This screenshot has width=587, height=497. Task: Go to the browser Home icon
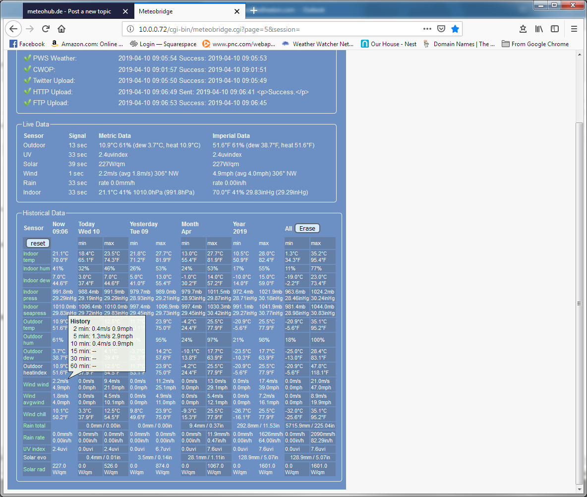coord(61,29)
